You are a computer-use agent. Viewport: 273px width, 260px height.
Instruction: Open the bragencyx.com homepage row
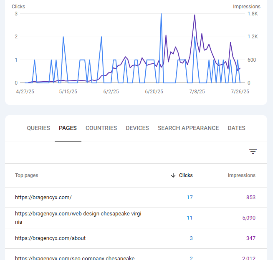pyautogui.click(x=136, y=197)
